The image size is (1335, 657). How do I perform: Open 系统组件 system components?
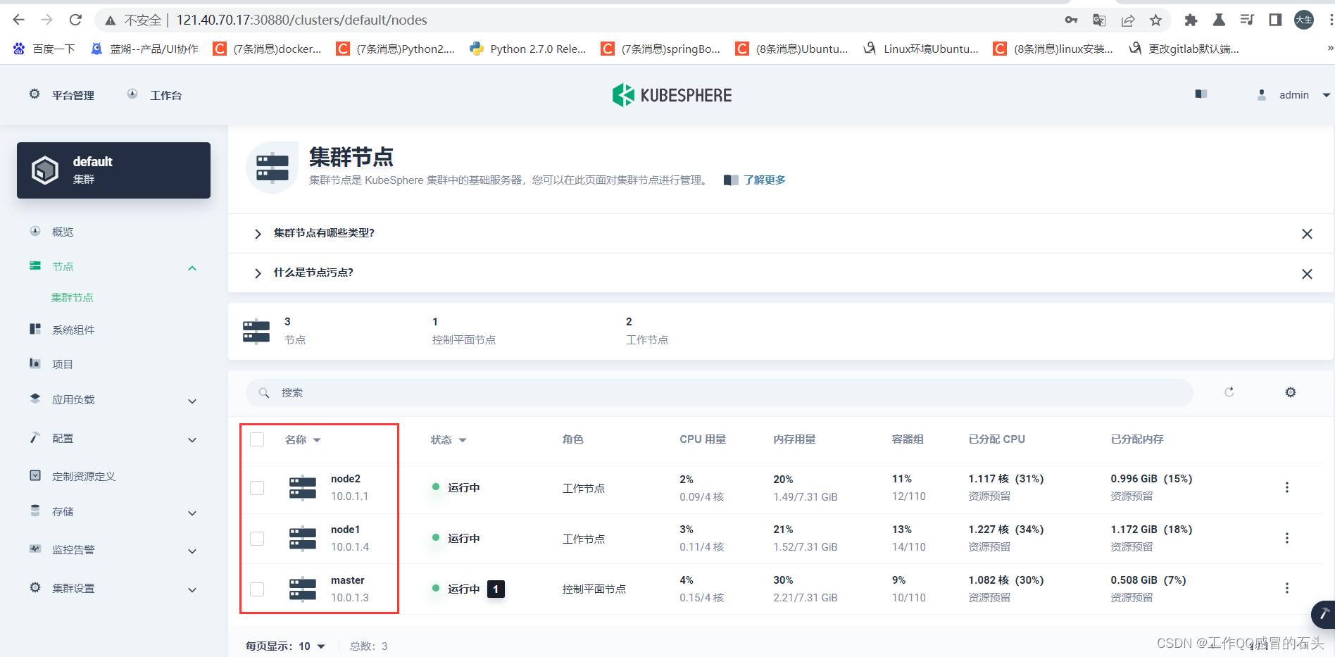(x=73, y=330)
